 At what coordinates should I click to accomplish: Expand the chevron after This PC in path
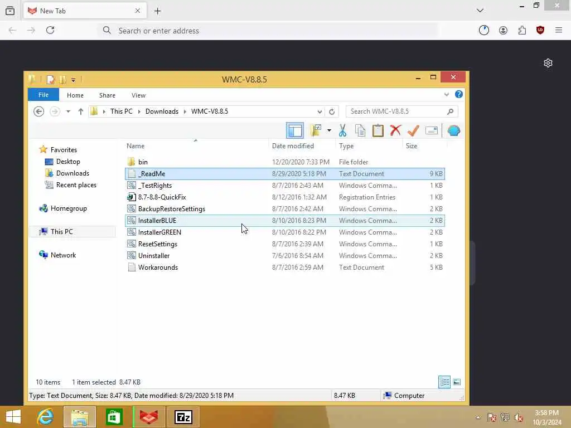[x=139, y=111]
